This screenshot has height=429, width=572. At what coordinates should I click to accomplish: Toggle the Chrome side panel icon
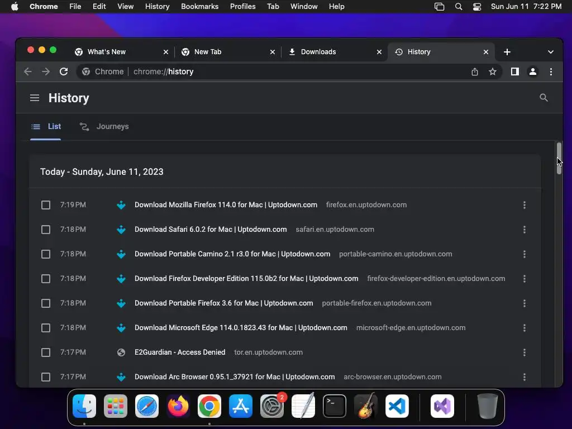click(514, 71)
